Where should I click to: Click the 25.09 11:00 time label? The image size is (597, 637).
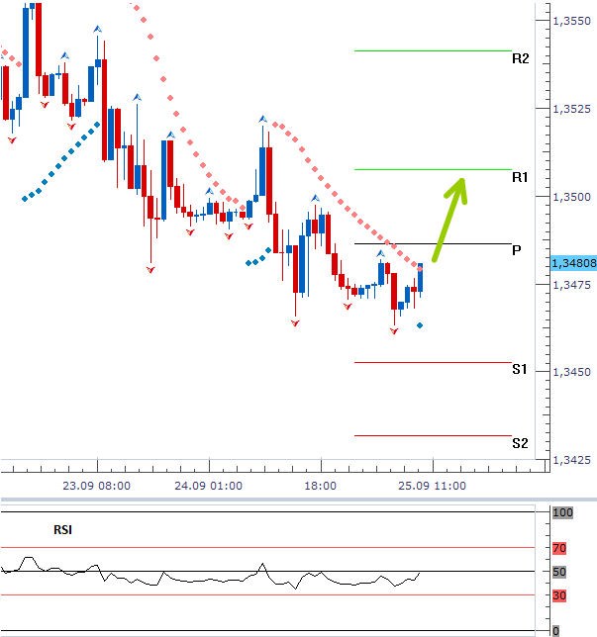click(432, 486)
